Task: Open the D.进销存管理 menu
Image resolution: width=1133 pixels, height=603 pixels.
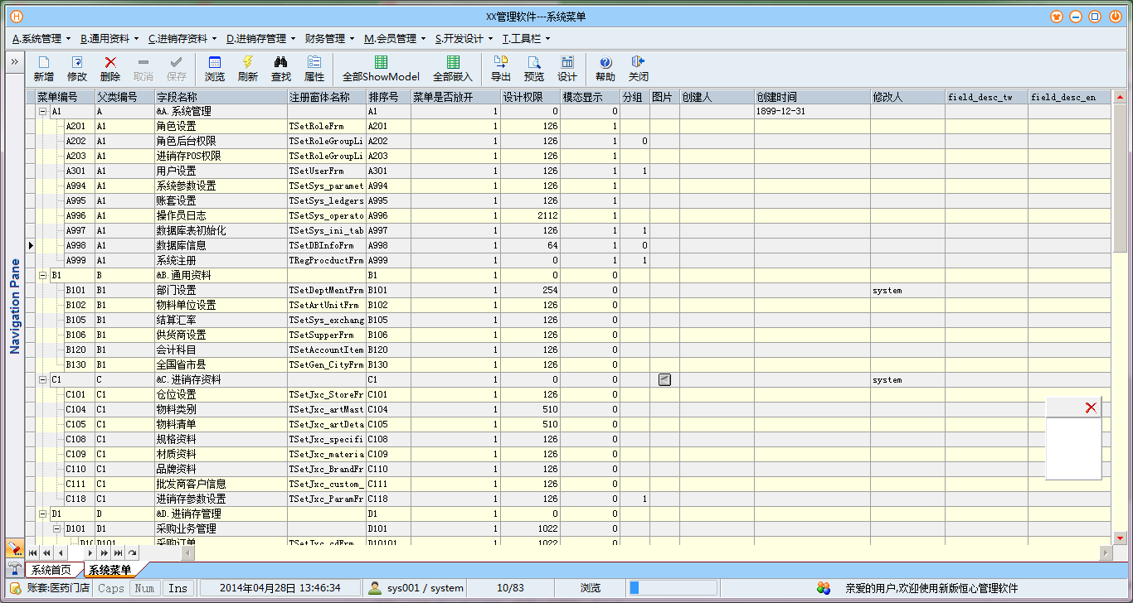Action: click(x=260, y=38)
